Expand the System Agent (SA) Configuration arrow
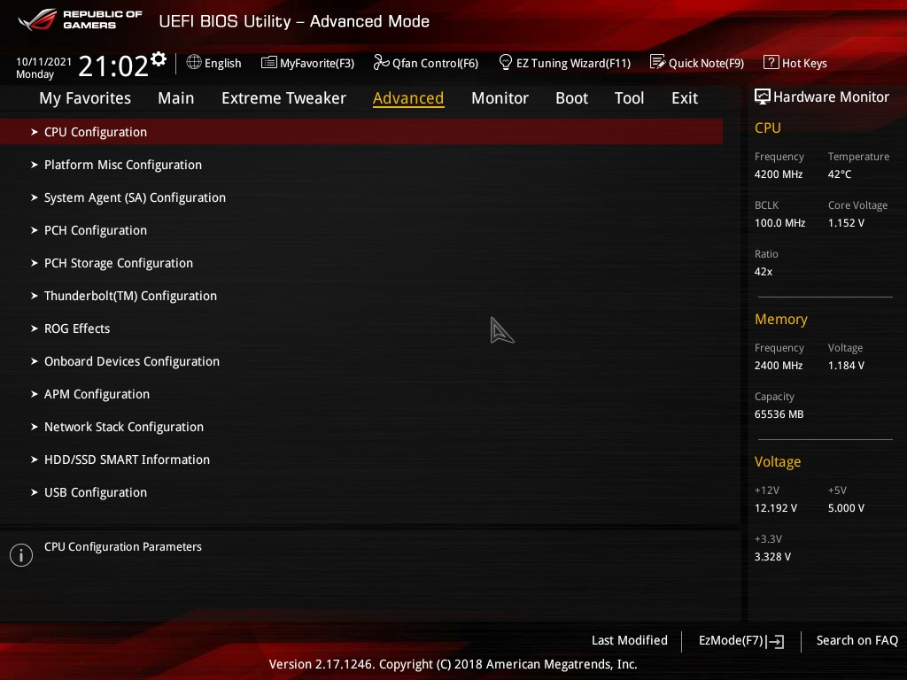The height and width of the screenshot is (680, 907). tap(35, 197)
